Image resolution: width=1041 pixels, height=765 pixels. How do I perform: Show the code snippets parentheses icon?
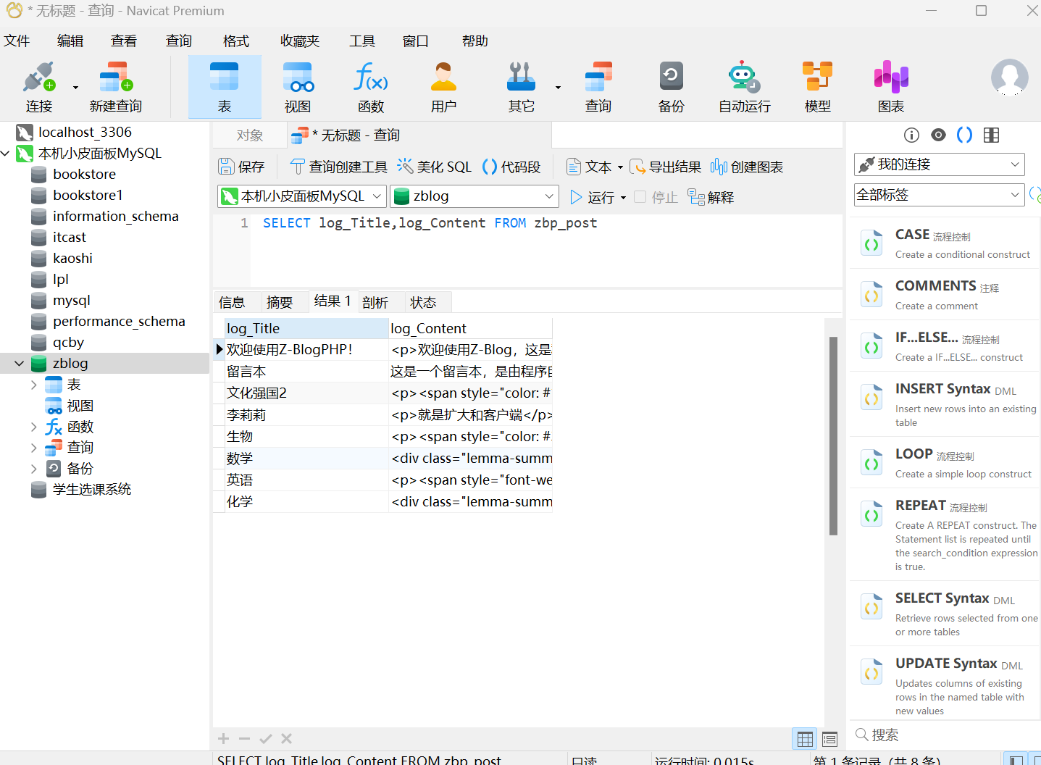[965, 135]
